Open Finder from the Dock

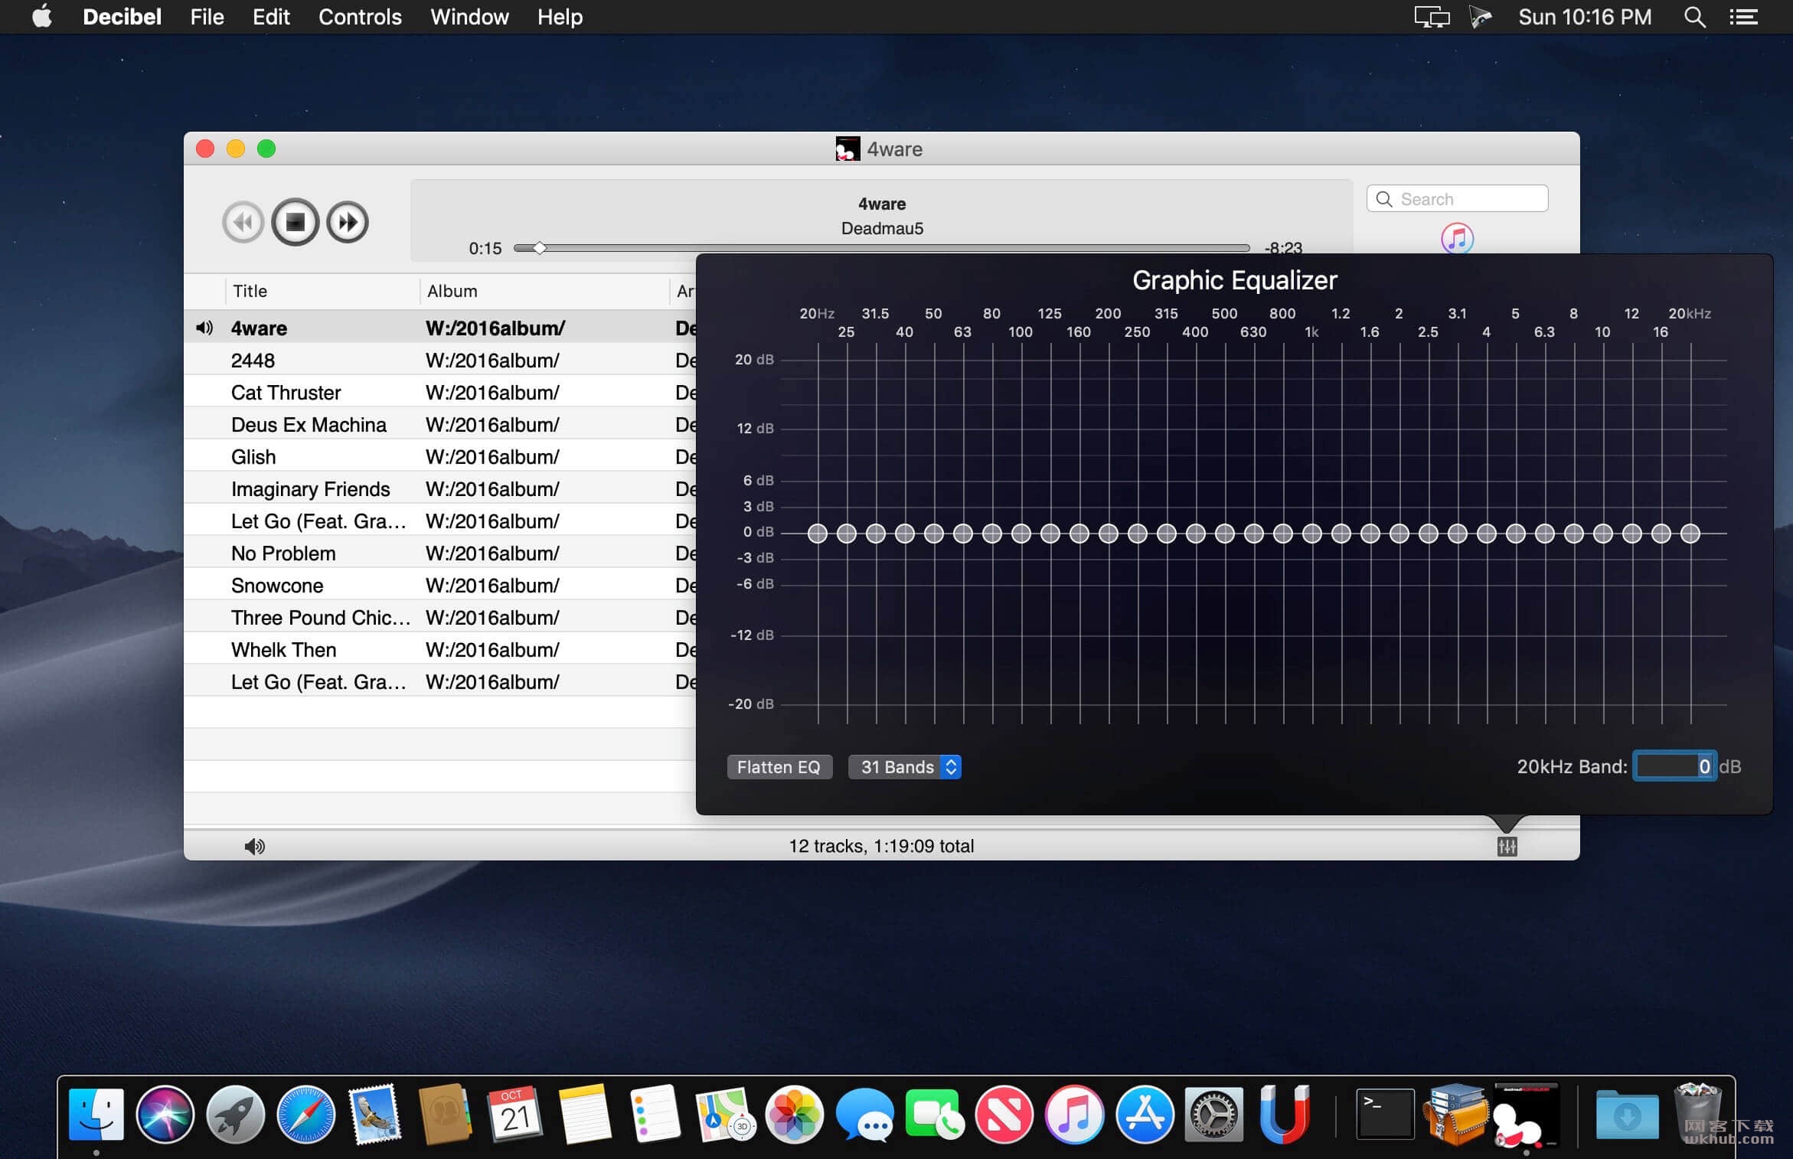(96, 1114)
